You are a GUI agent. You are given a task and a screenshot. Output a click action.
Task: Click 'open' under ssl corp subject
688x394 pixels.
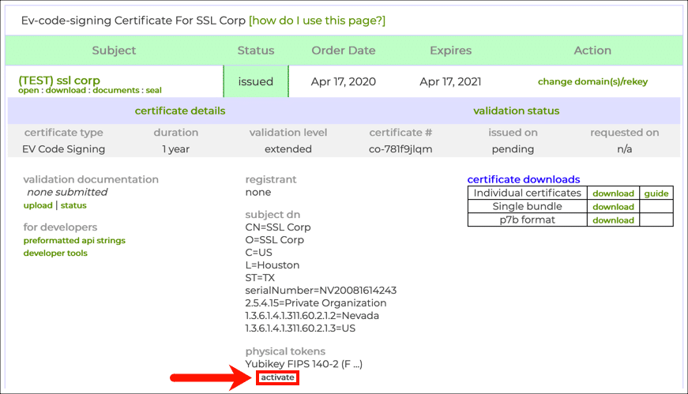(29, 91)
